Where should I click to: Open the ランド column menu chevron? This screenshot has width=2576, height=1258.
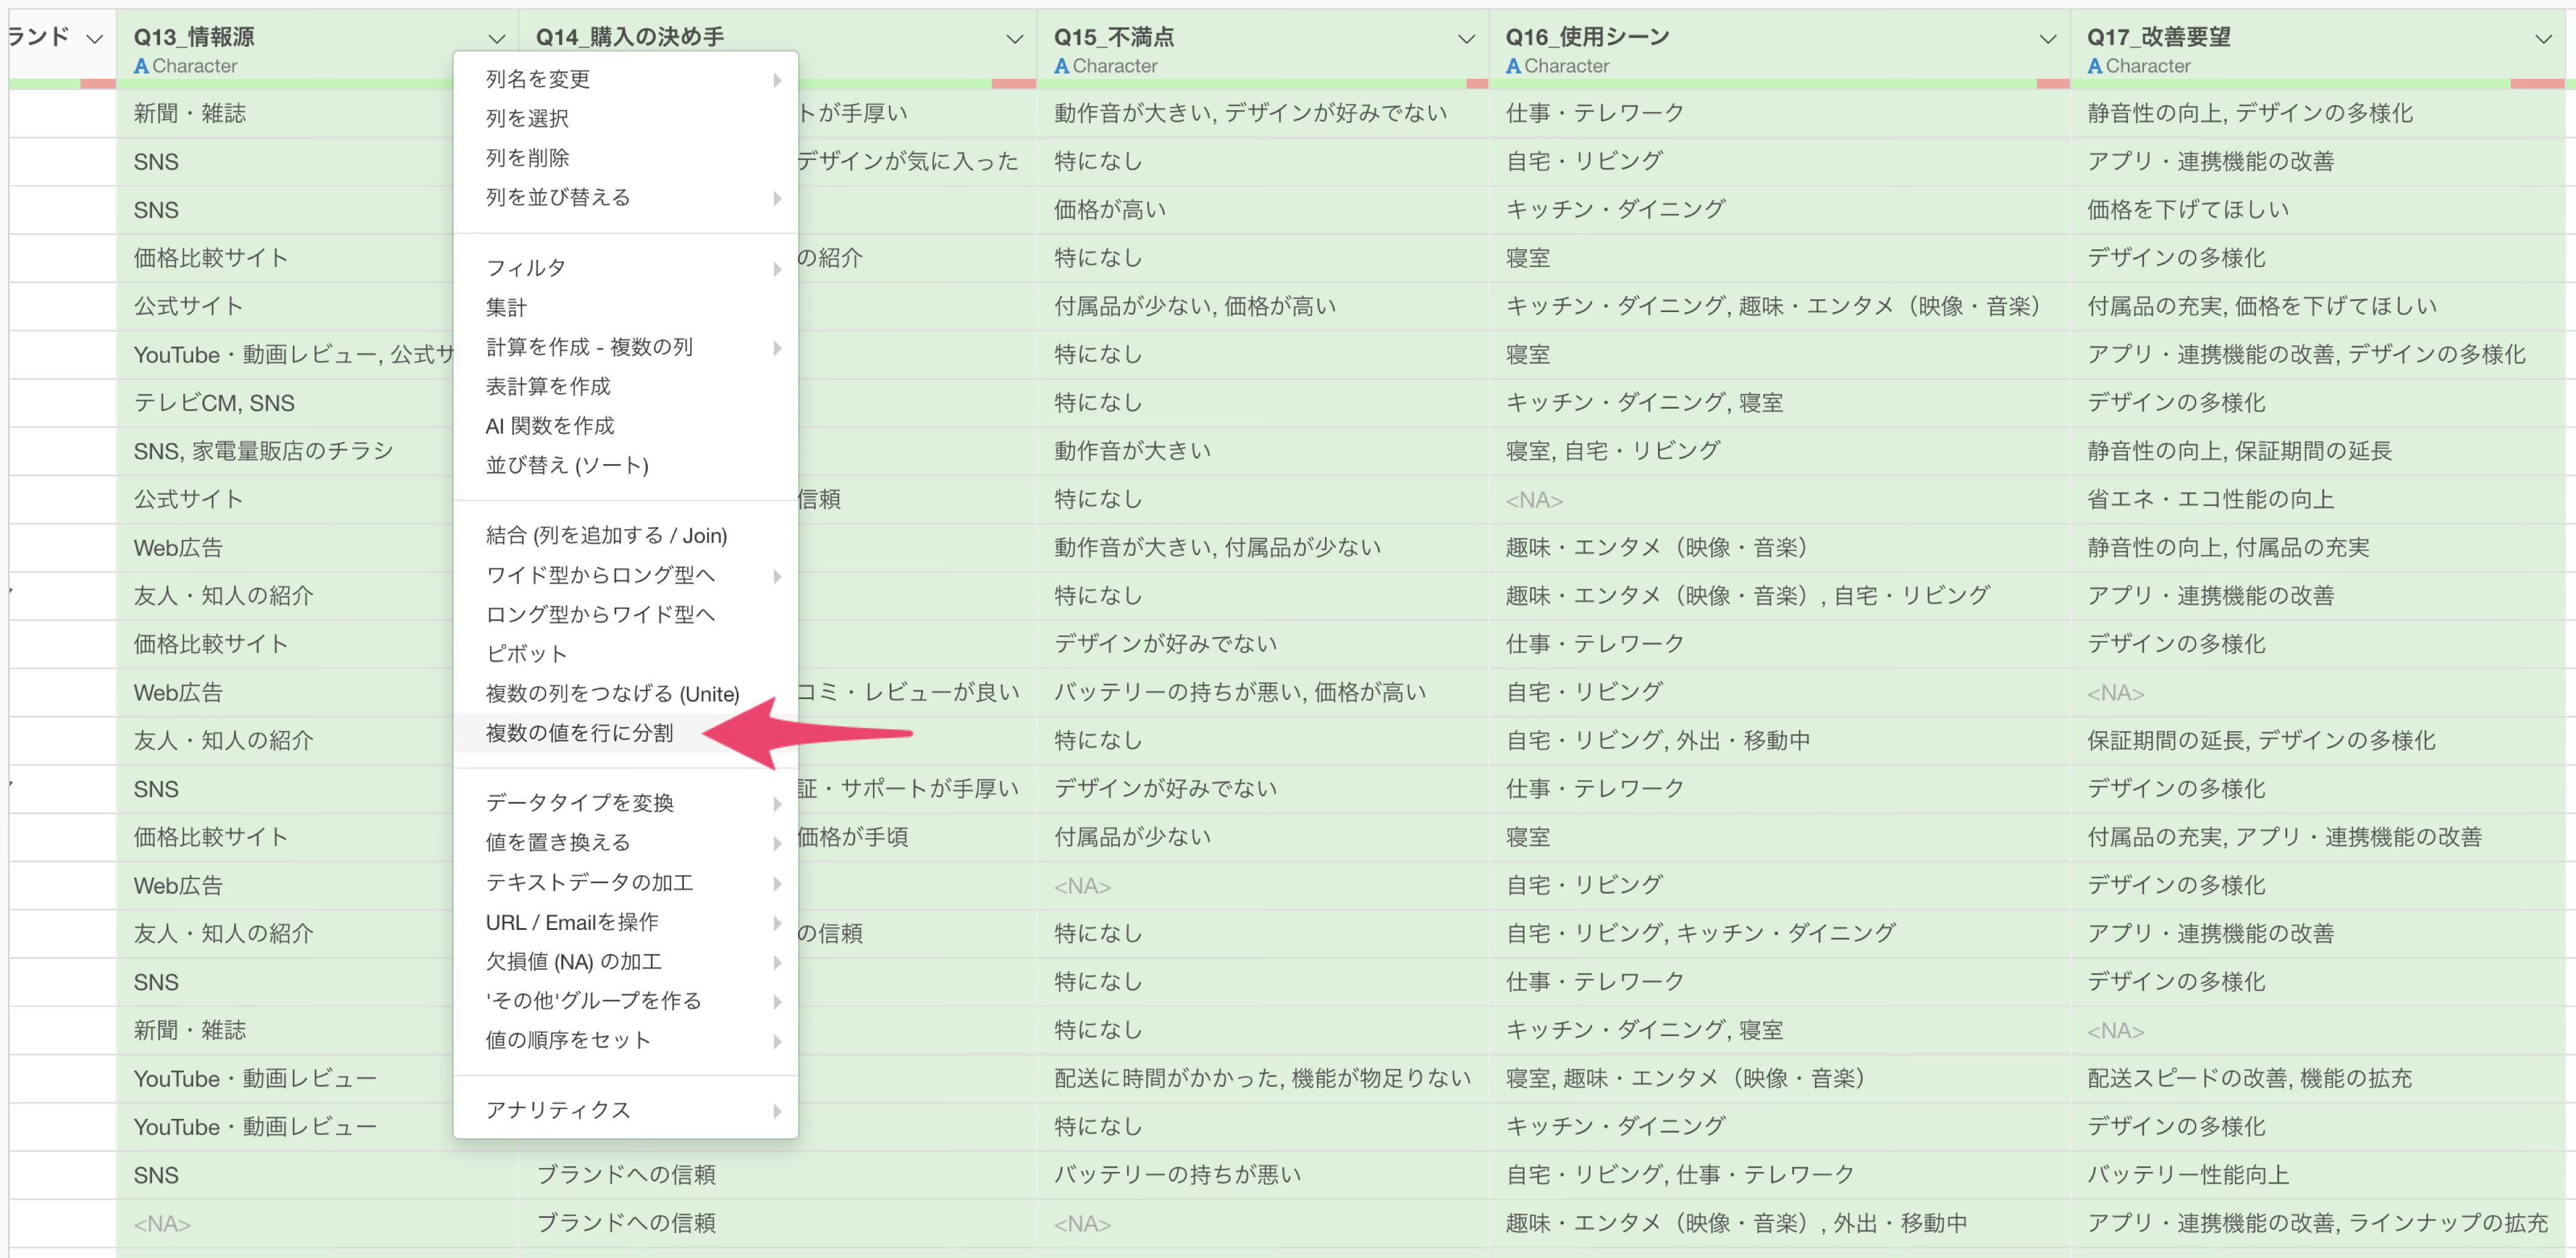[x=95, y=38]
